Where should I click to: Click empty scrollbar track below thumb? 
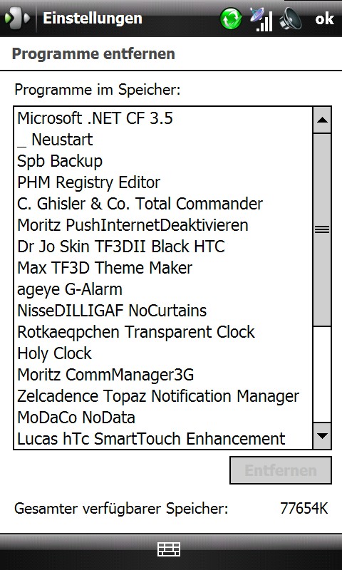[322, 375]
